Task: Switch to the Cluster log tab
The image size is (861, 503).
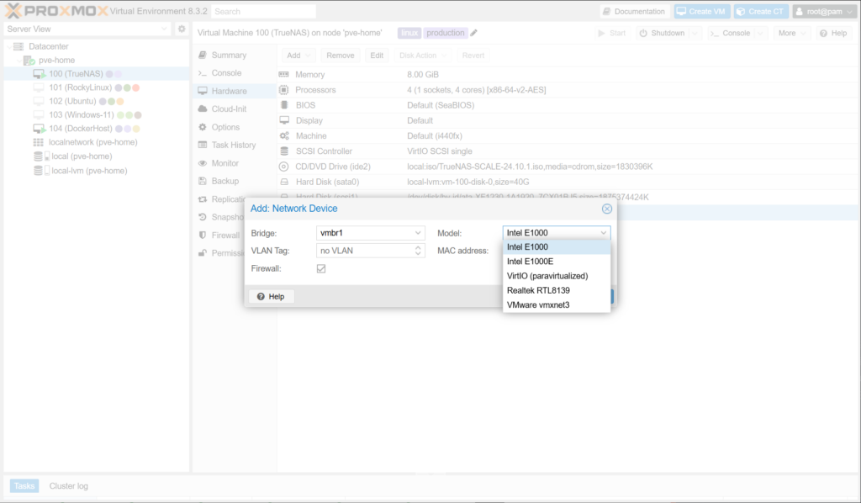Action: 68,486
